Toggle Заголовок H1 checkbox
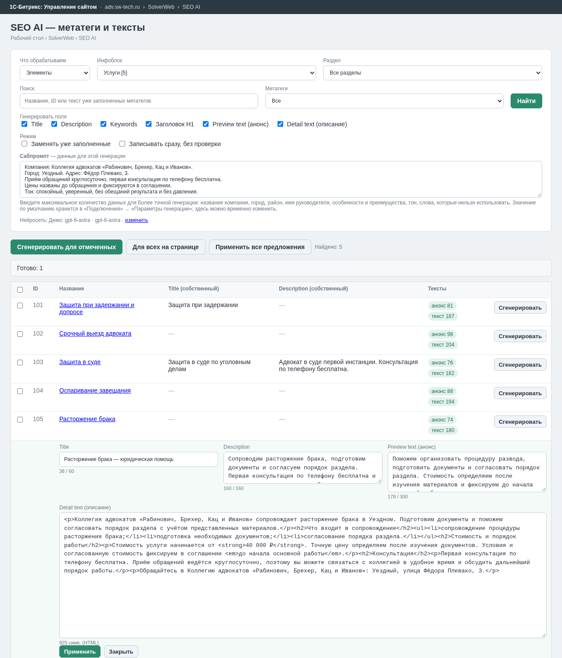This screenshot has height=658, width=562. click(x=148, y=124)
